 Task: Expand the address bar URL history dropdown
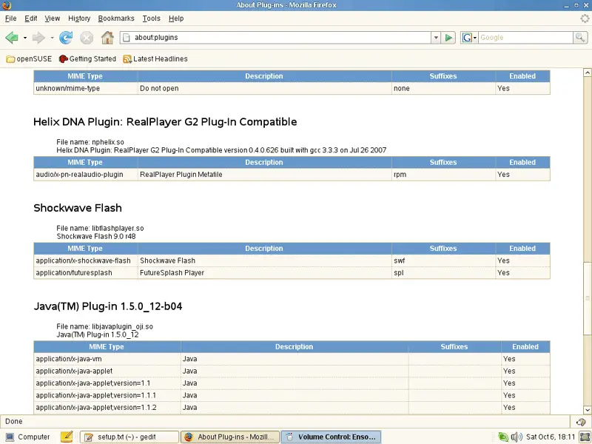pyautogui.click(x=436, y=38)
